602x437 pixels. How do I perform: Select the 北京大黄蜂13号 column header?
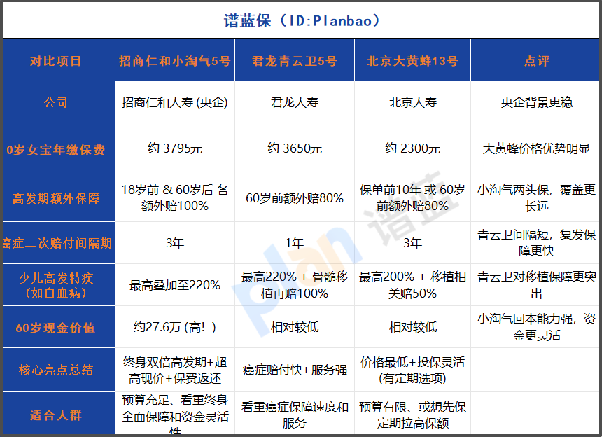tap(413, 61)
